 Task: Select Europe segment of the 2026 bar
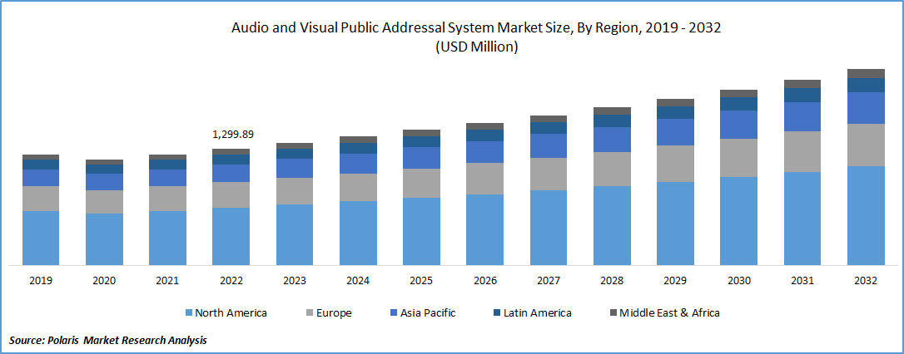484,179
